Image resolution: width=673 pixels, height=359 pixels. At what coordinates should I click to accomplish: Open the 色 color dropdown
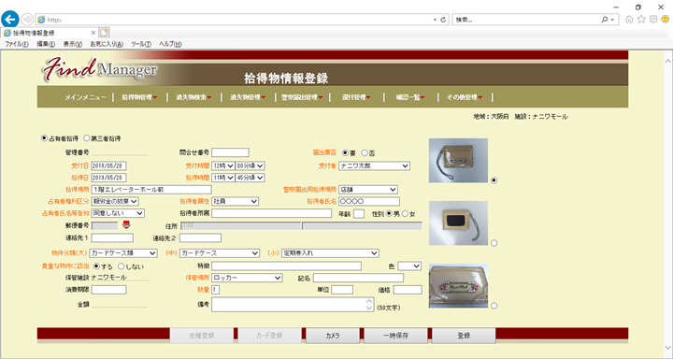[409, 266]
